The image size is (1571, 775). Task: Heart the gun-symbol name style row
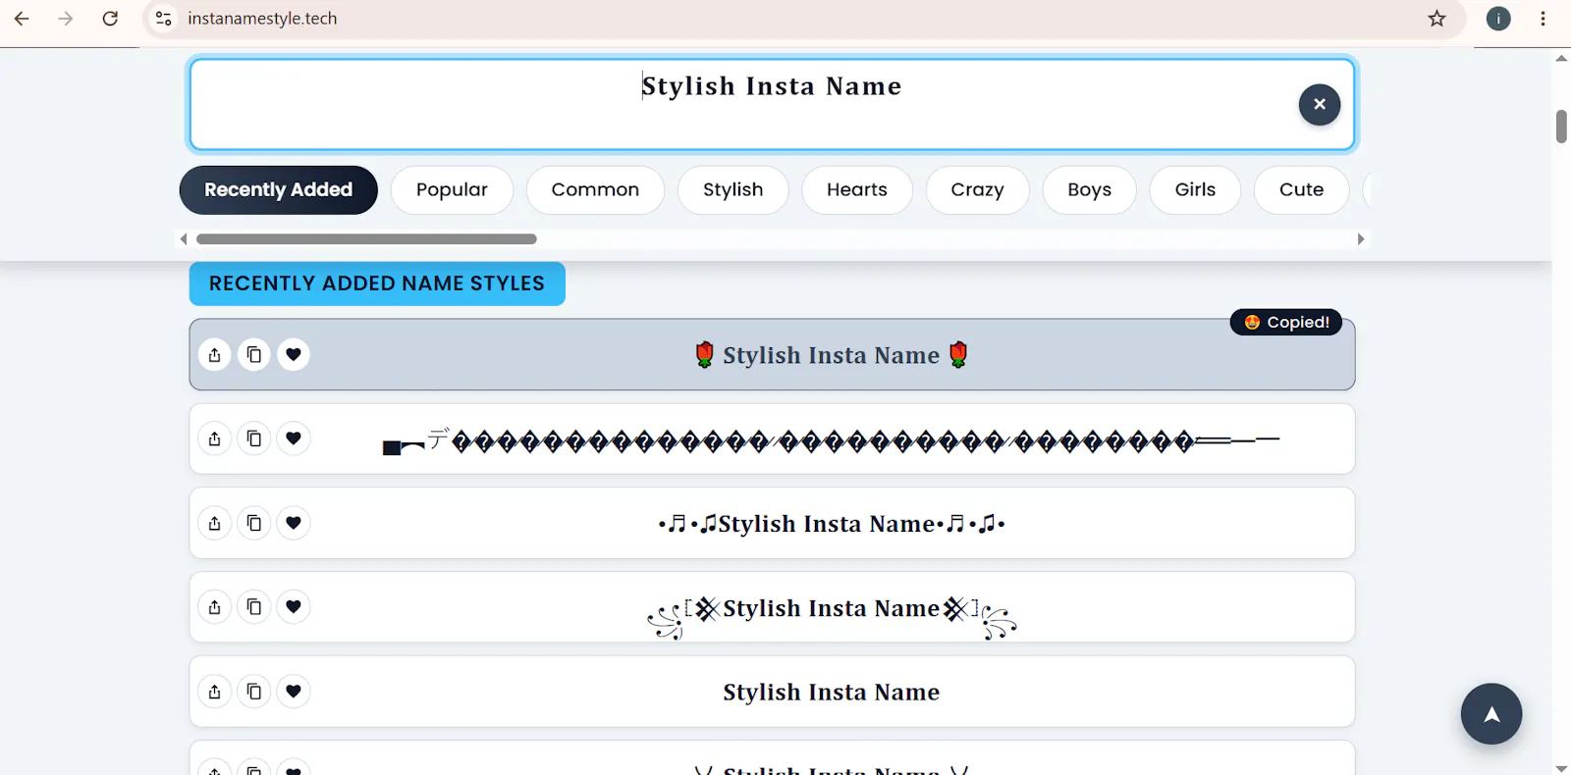pyautogui.click(x=294, y=439)
